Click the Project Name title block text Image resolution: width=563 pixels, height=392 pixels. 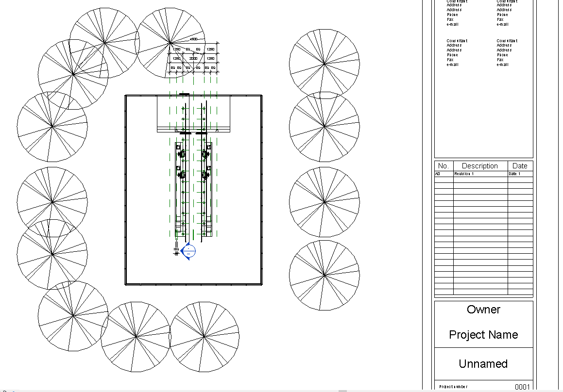(483, 335)
